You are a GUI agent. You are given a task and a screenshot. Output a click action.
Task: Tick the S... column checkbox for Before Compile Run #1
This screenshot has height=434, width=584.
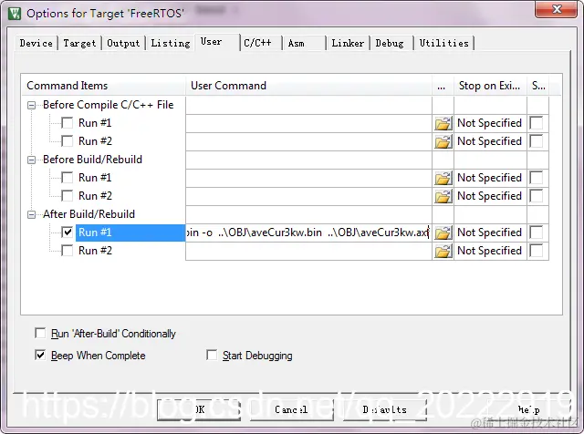537,123
